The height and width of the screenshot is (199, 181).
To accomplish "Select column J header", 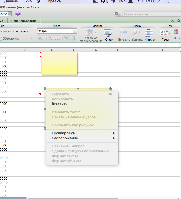I will coord(162,50).
